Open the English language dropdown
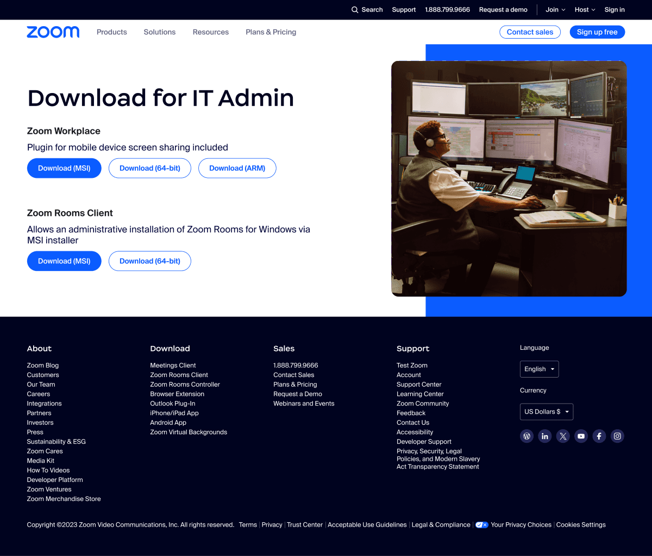The image size is (652, 556). pyautogui.click(x=539, y=369)
